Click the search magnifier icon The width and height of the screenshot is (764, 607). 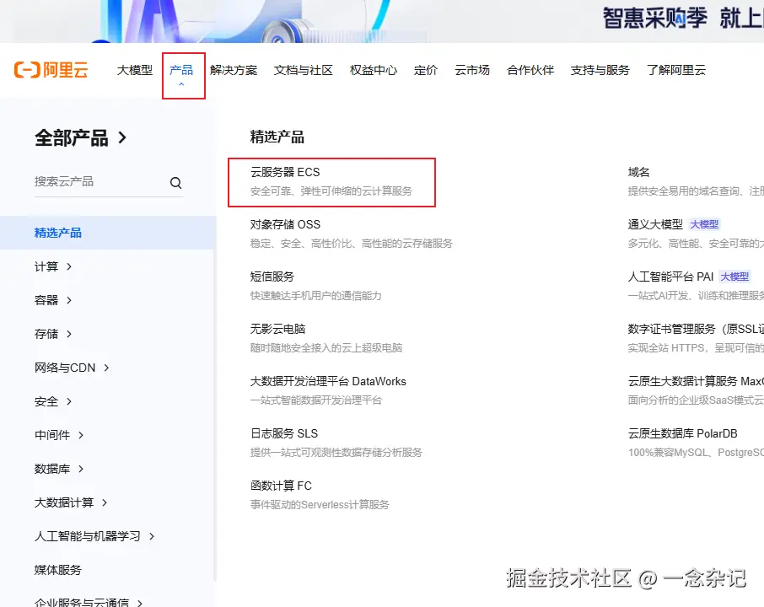coord(175,183)
